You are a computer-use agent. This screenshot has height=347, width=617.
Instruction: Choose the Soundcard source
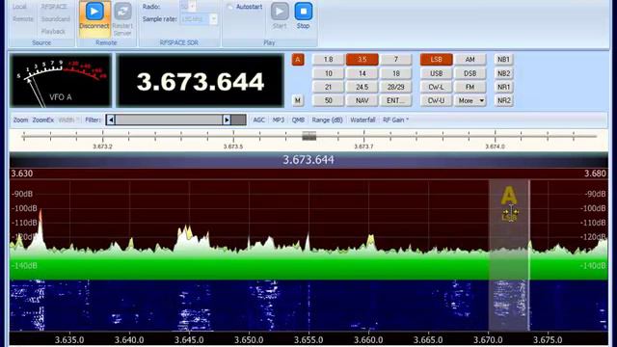tap(56, 19)
